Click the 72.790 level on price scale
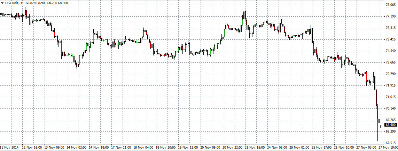The width and height of the screenshot is (398, 151). (x=390, y=74)
